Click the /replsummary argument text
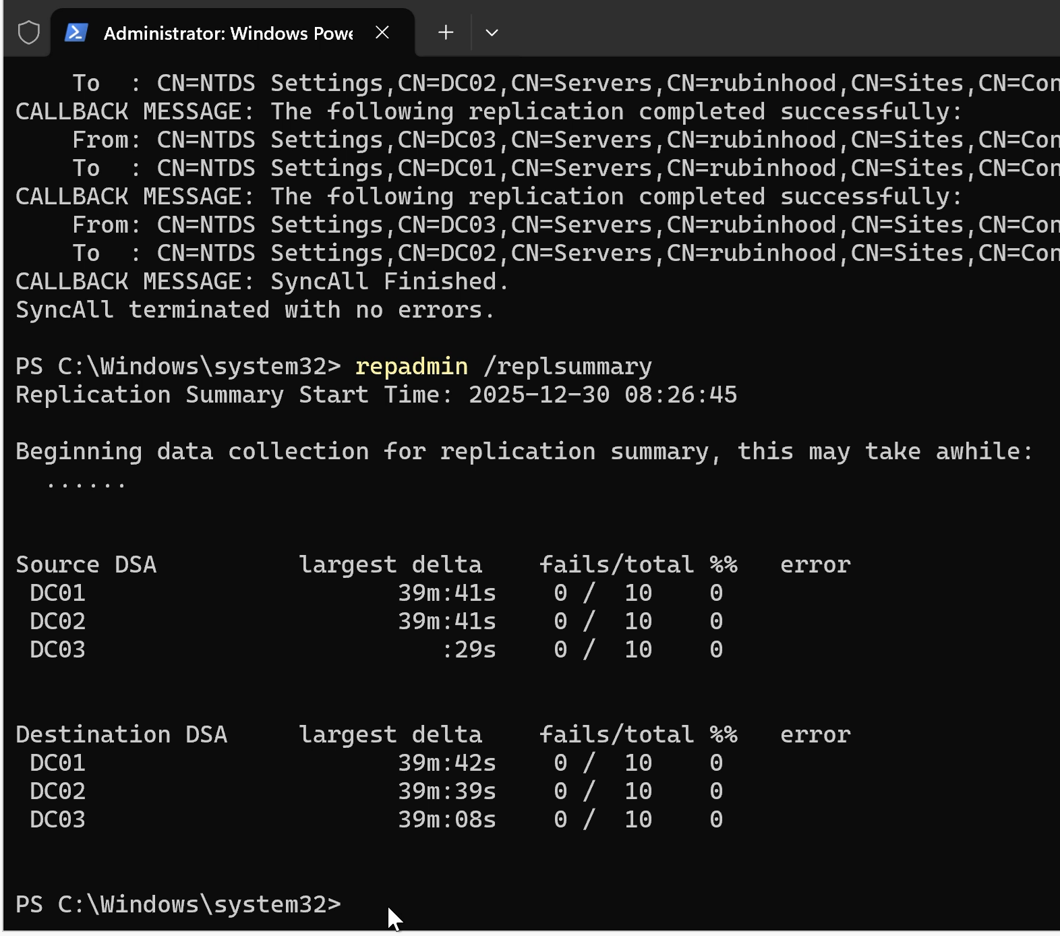The height and width of the screenshot is (936, 1060). pyautogui.click(x=567, y=366)
